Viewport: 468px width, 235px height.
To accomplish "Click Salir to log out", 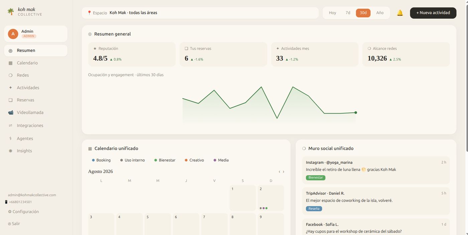I will click(x=14, y=224).
